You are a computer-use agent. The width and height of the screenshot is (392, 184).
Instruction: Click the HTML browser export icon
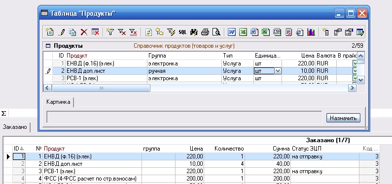[299, 32]
